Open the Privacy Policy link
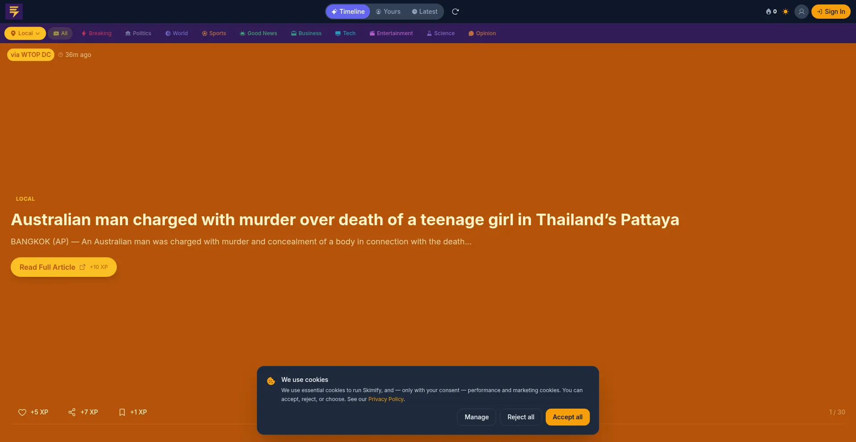 click(386, 399)
